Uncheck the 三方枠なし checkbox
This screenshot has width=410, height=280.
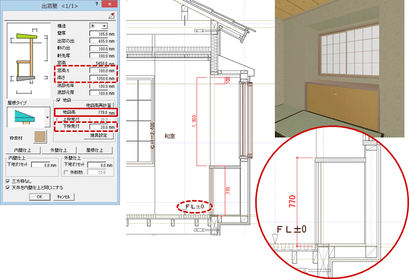click(8, 181)
